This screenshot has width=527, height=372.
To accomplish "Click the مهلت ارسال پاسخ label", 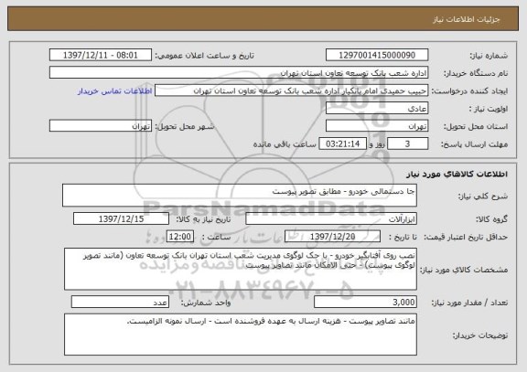I will point(474,144).
